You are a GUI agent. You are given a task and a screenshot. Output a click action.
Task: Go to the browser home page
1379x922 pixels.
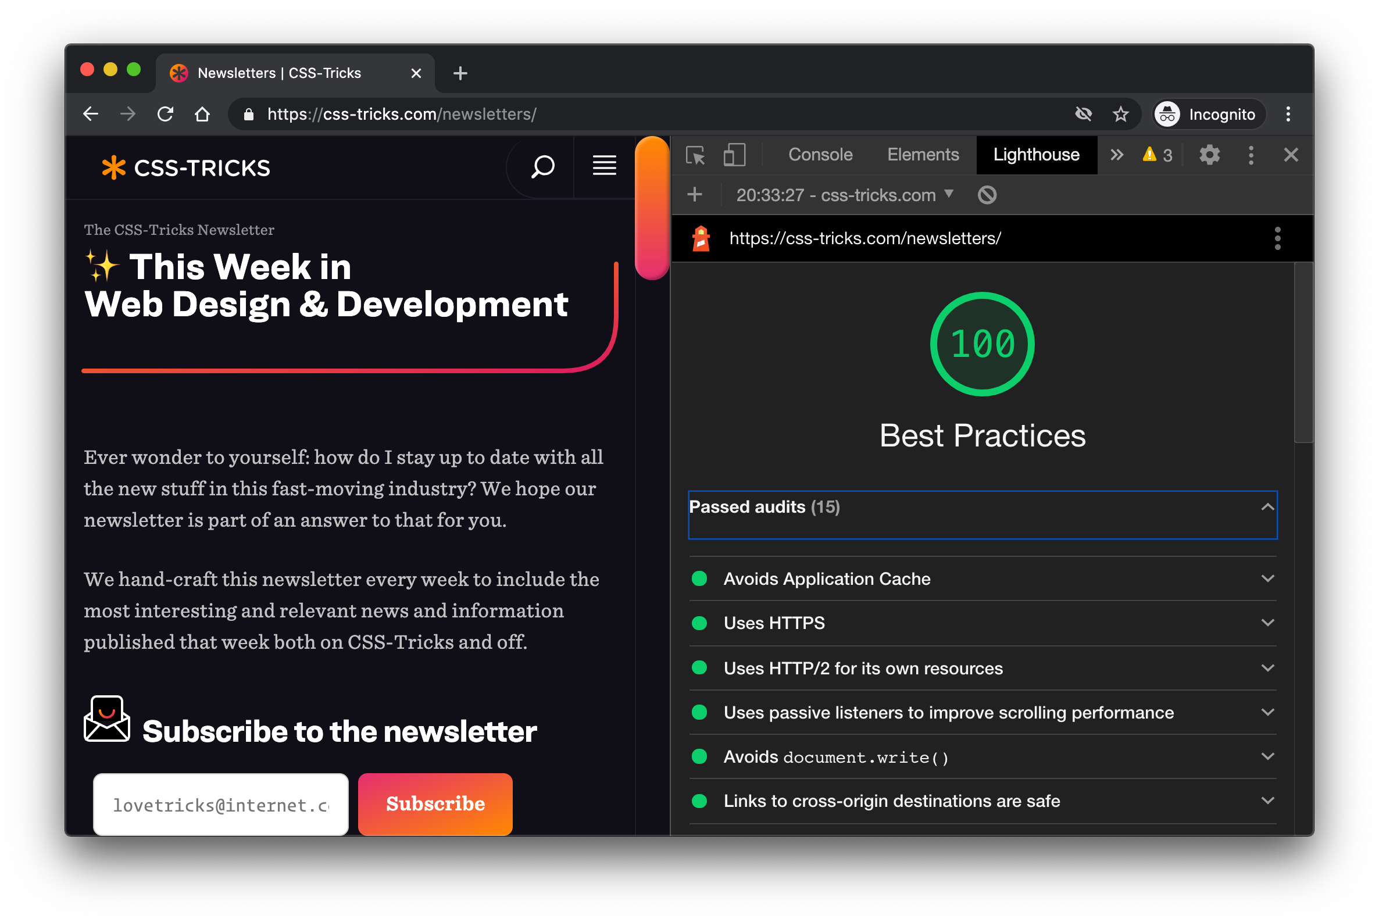[x=202, y=114]
